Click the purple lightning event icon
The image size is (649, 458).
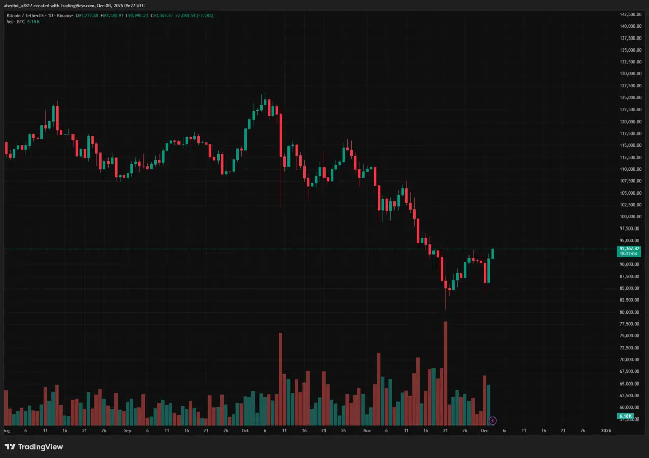(x=492, y=421)
